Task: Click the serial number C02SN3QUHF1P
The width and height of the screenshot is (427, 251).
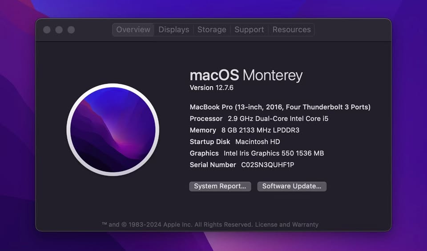Action: coord(267,165)
